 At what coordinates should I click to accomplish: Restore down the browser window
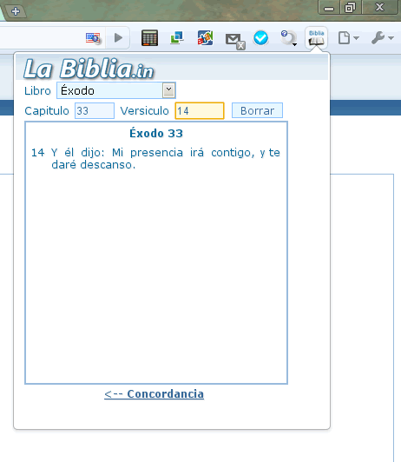351,7
